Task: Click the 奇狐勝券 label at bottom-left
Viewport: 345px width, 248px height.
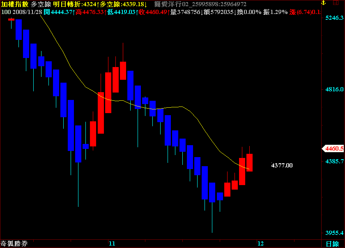Action: coord(14,244)
